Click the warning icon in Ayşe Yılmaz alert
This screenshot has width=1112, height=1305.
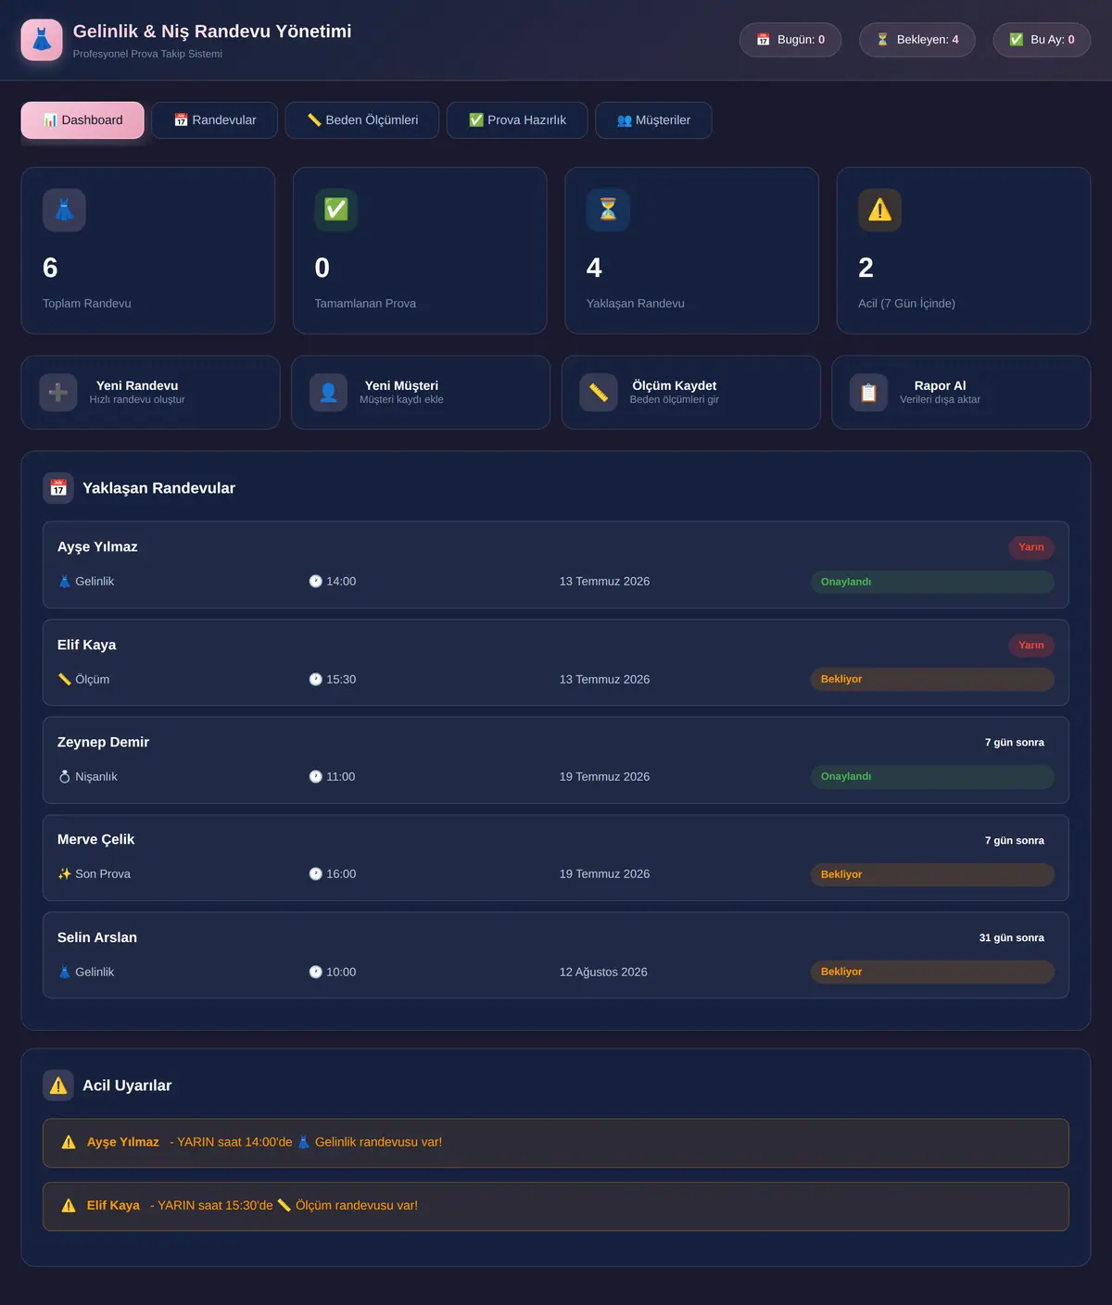pyautogui.click(x=69, y=1142)
